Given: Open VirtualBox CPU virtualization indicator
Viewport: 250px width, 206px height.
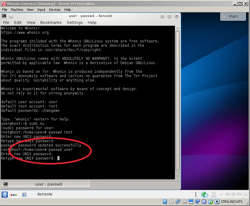Looking at the screenshot, I should pos(204,202).
